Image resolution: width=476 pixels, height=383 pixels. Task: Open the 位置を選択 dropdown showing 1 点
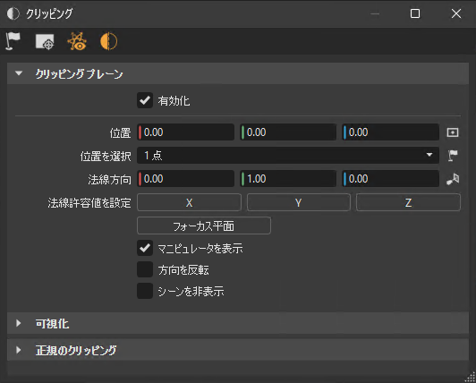pyautogui.click(x=288, y=156)
